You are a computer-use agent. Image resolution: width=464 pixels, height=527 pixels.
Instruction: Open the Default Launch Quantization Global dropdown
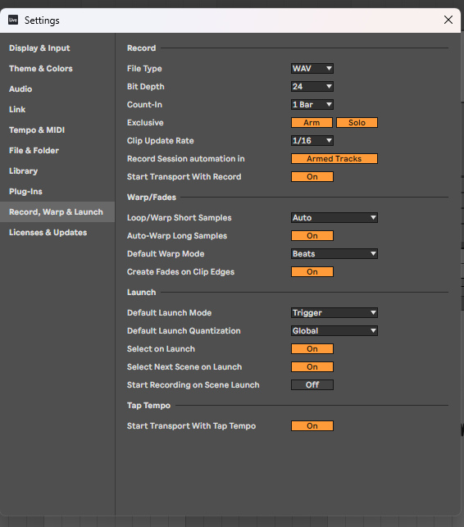(x=334, y=331)
